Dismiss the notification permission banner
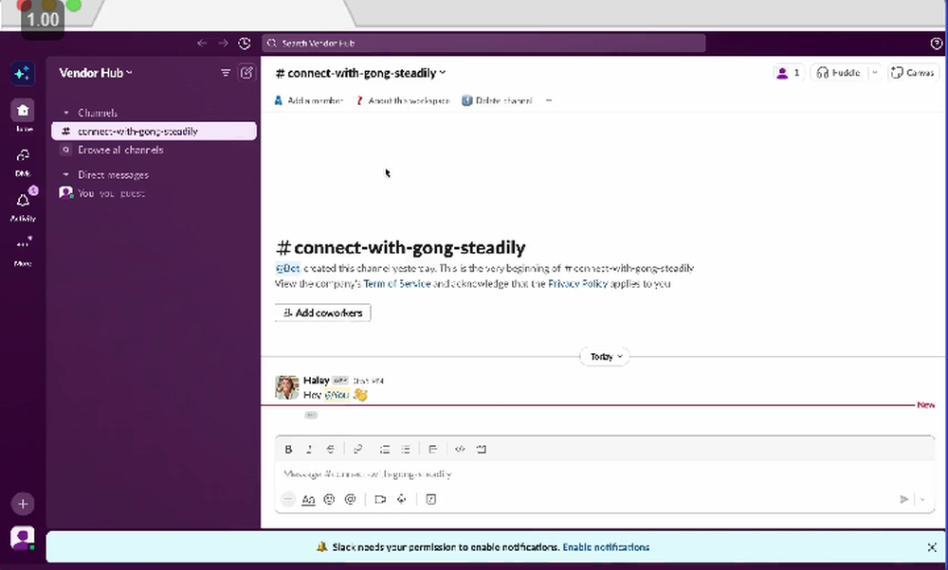This screenshot has width=948, height=570. (x=932, y=547)
